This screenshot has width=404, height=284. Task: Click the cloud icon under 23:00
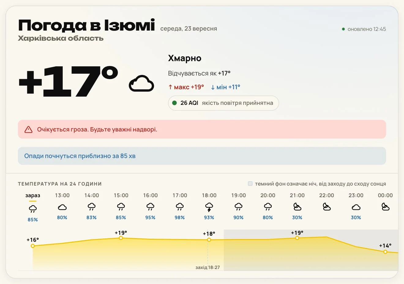pos(356,207)
